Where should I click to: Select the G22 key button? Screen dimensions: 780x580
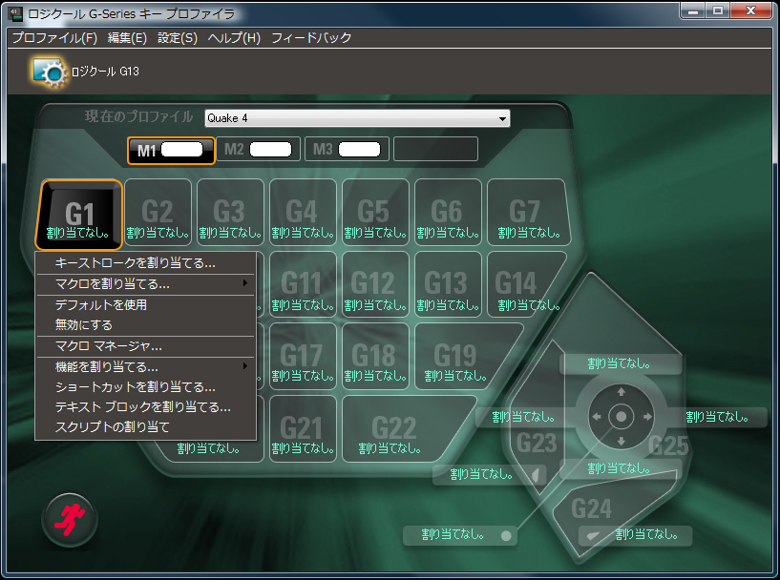(x=393, y=429)
